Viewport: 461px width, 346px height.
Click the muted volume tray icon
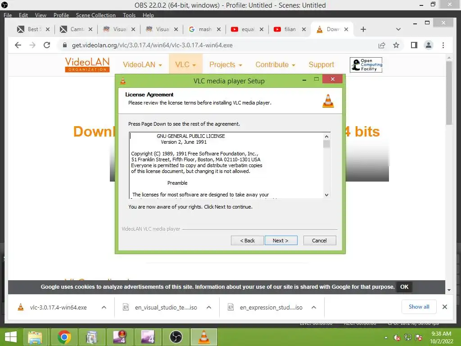coord(397,337)
